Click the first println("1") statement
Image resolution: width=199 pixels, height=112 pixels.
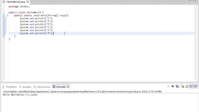37,18
